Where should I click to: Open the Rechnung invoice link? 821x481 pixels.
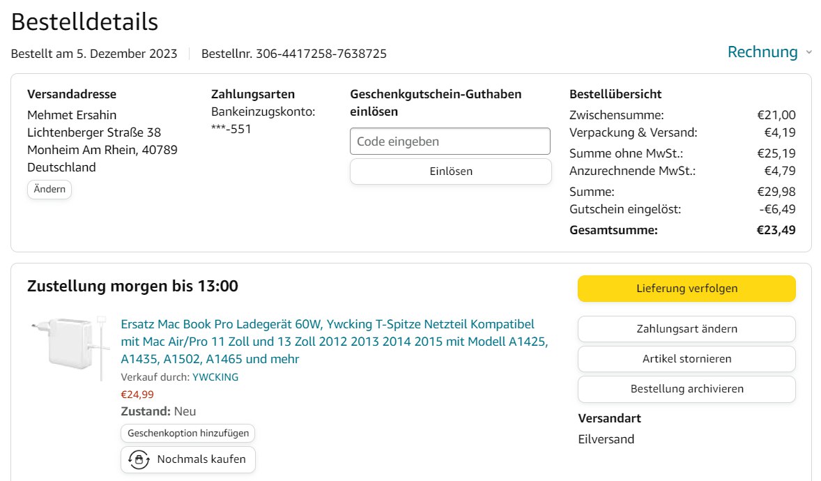tap(762, 52)
